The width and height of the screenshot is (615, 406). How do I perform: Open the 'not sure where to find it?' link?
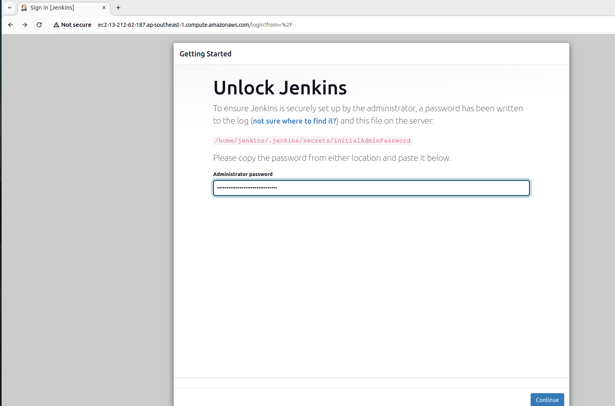point(295,121)
